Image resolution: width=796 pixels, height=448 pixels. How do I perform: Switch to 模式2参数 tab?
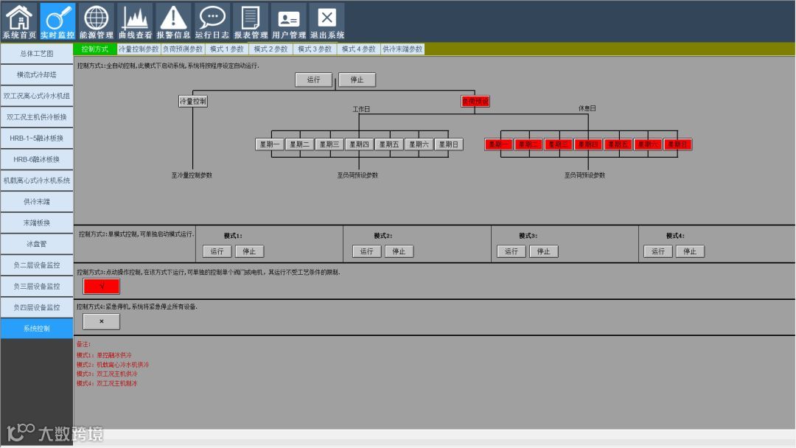pyautogui.click(x=270, y=49)
